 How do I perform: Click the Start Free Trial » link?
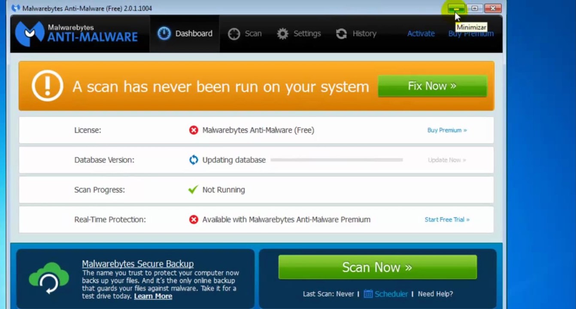click(447, 220)
